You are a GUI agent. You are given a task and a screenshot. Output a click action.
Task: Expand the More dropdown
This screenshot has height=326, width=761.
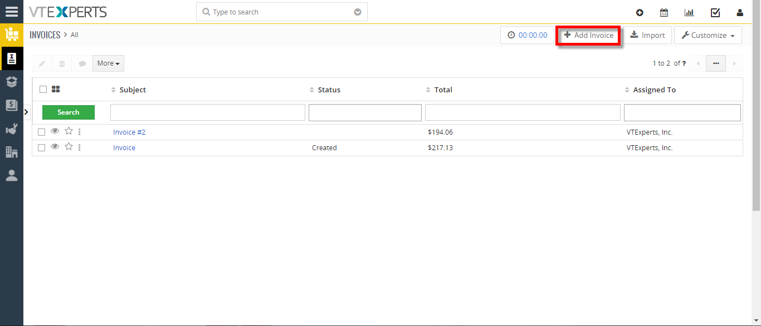[x=108, y=63]
